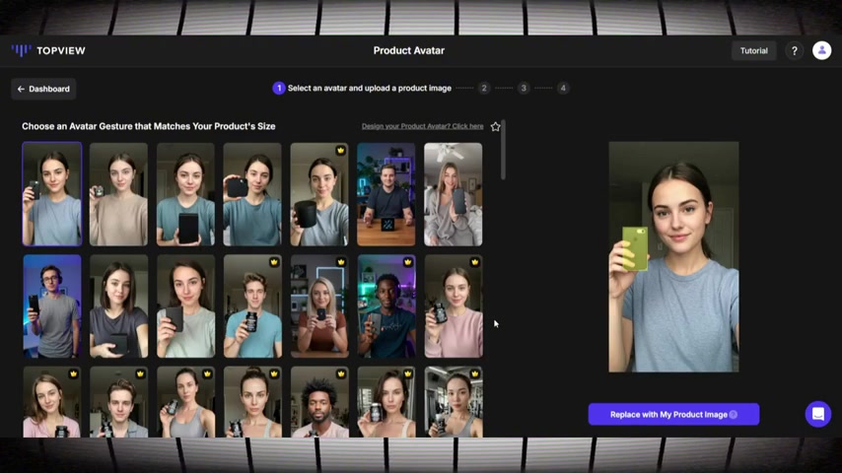Screen dimensions: 842x473
Task: Select avatar holding black square near face
Action: click(x=252, y=194)
